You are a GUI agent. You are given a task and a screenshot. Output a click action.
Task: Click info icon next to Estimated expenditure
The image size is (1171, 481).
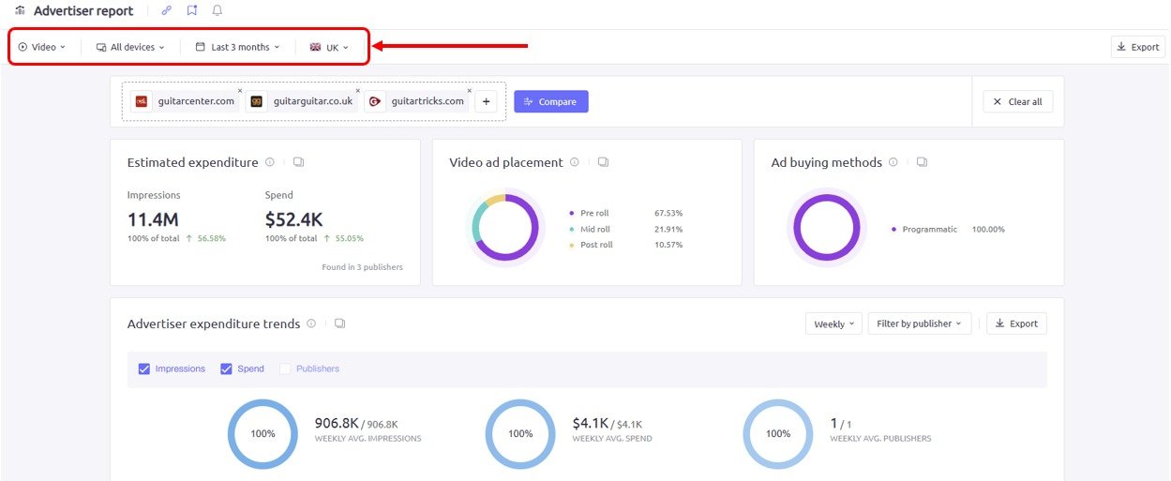click(270, 162)
